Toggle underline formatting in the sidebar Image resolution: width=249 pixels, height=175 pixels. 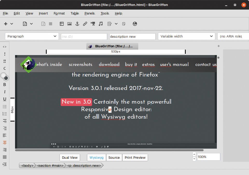[x=5, y=99]
